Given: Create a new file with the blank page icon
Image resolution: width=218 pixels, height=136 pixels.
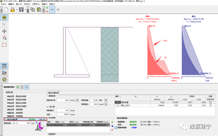Looking at the screenshot, I should point(6,10).
